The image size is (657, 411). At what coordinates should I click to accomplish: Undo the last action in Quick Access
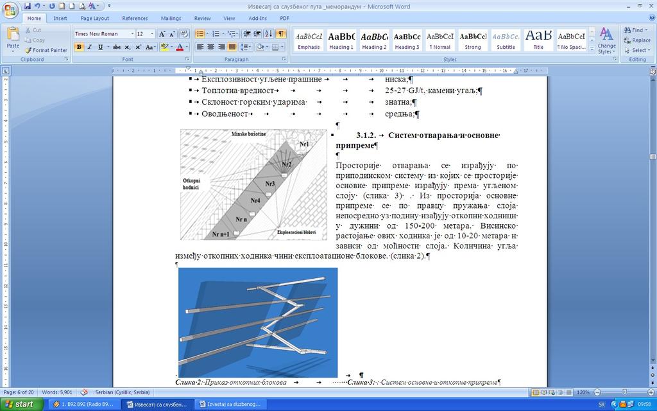coord(37,6)
